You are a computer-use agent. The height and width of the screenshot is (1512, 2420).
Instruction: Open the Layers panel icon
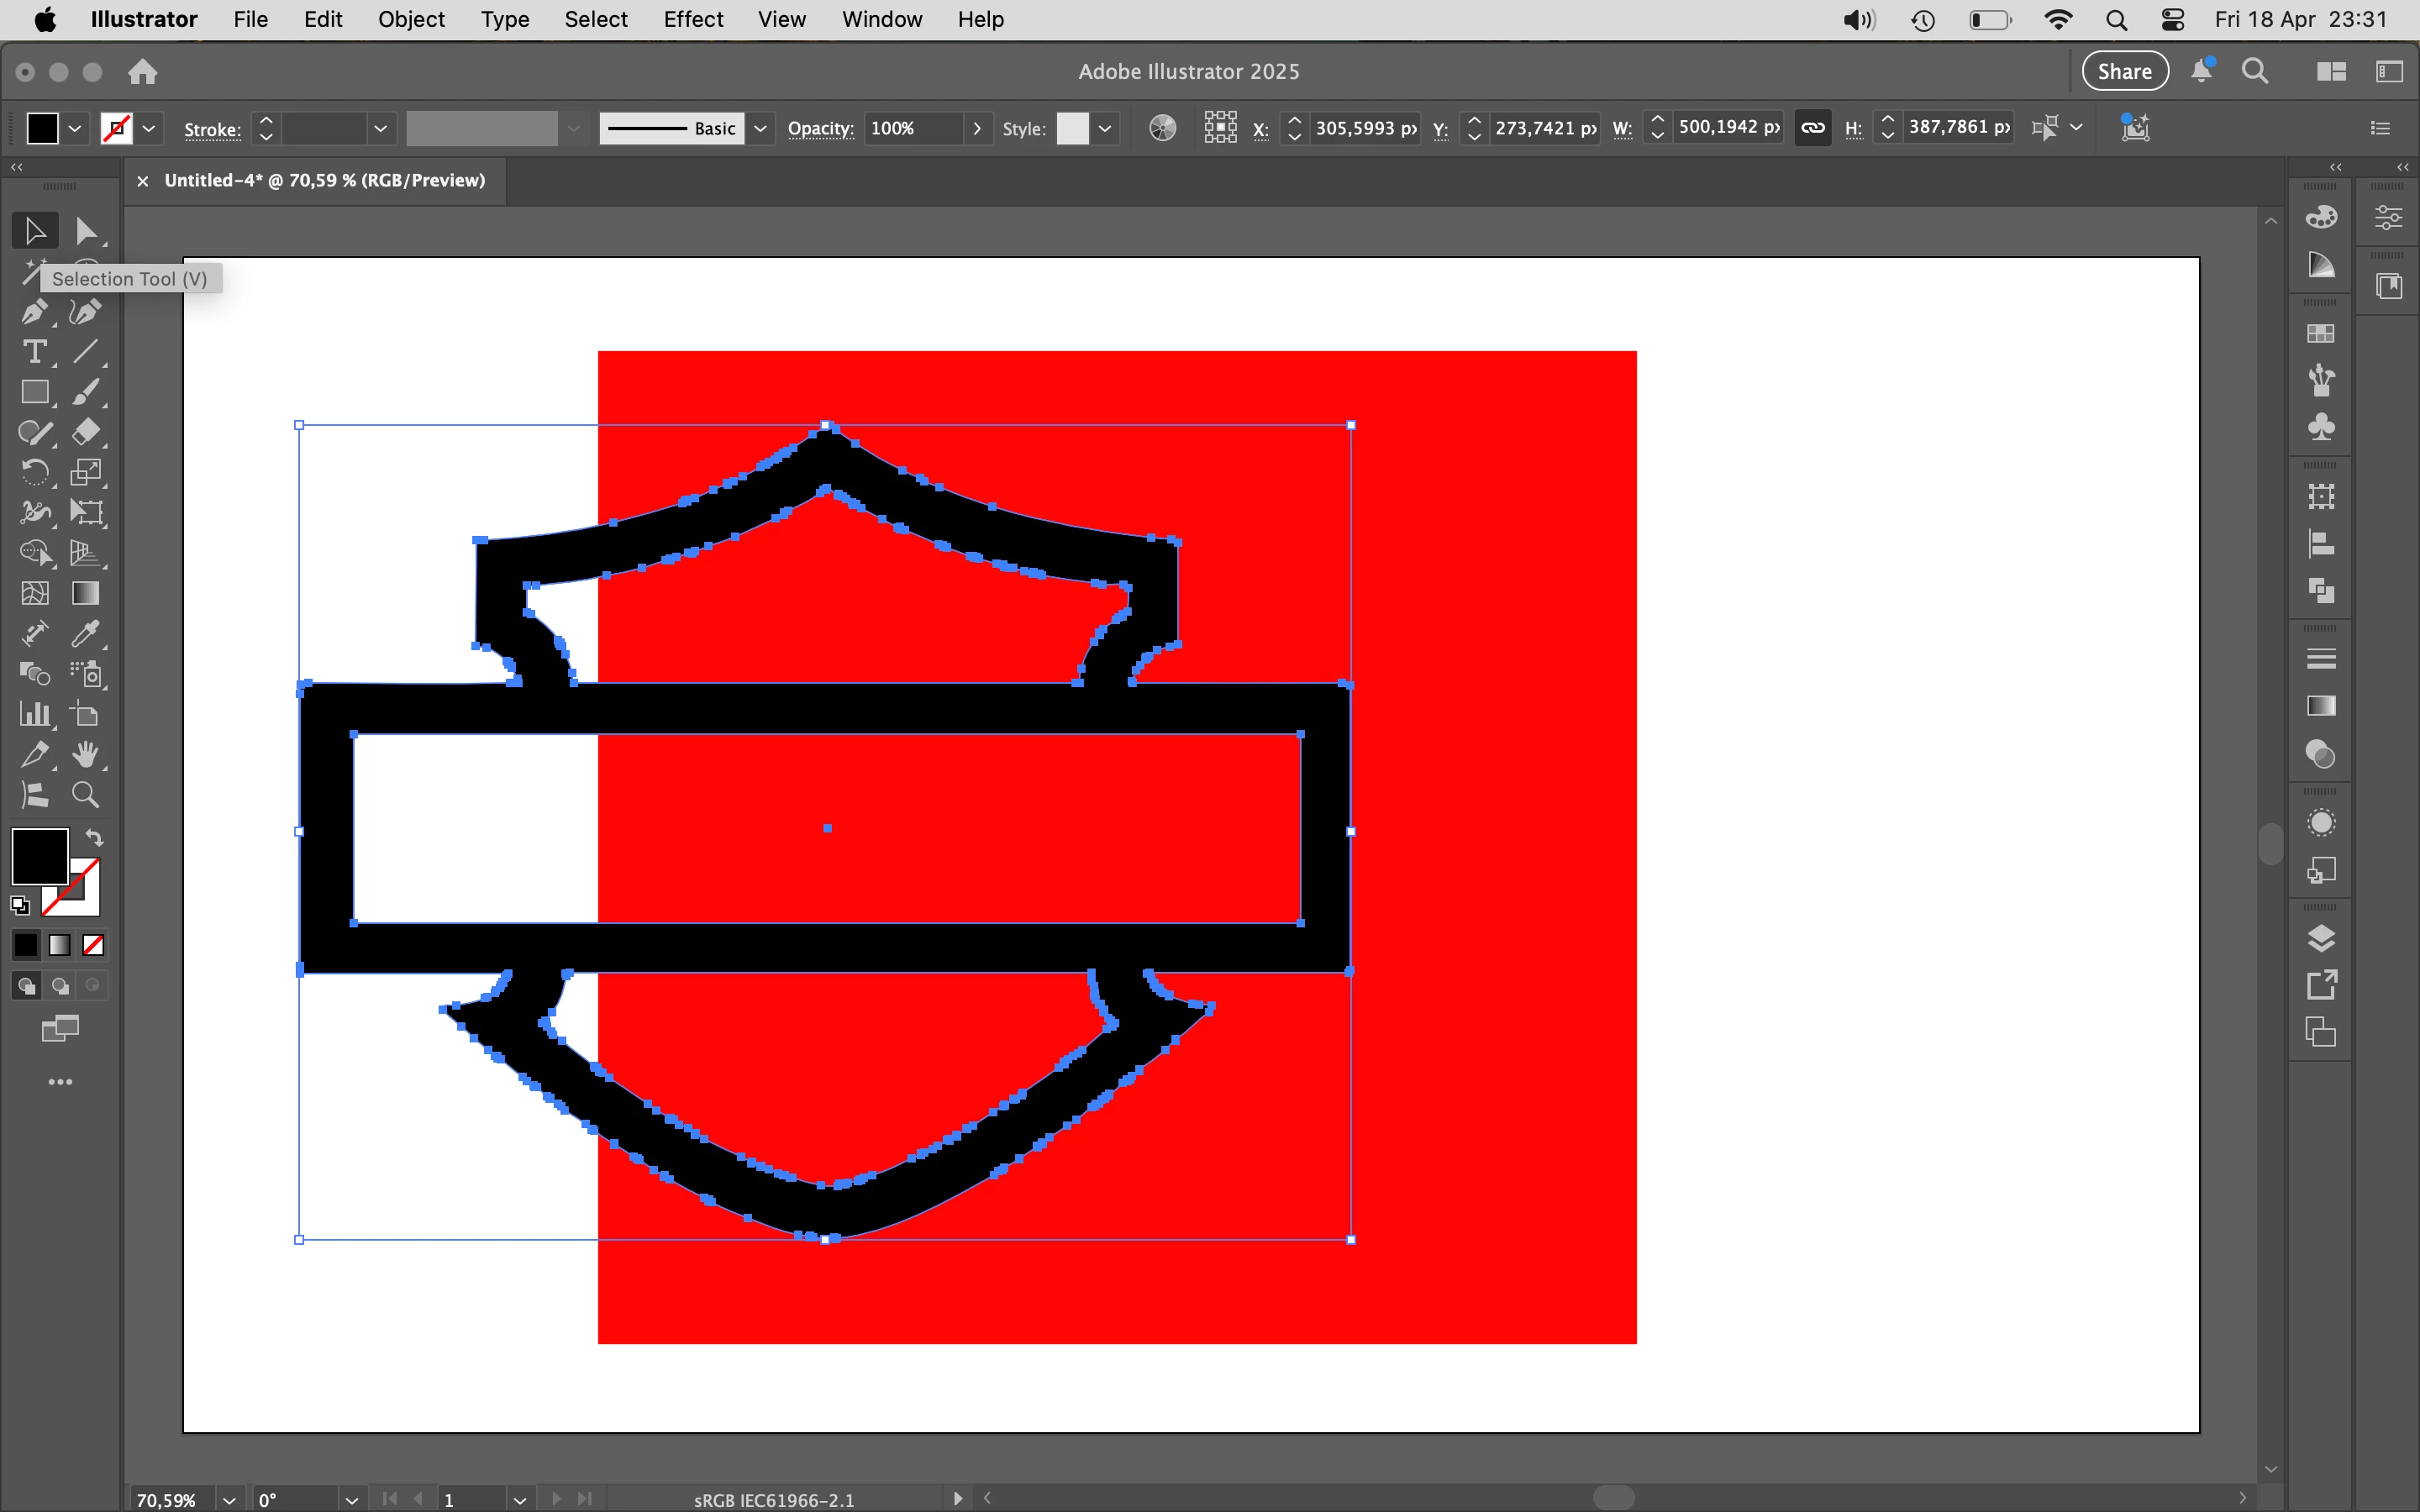click(2320, 938)
